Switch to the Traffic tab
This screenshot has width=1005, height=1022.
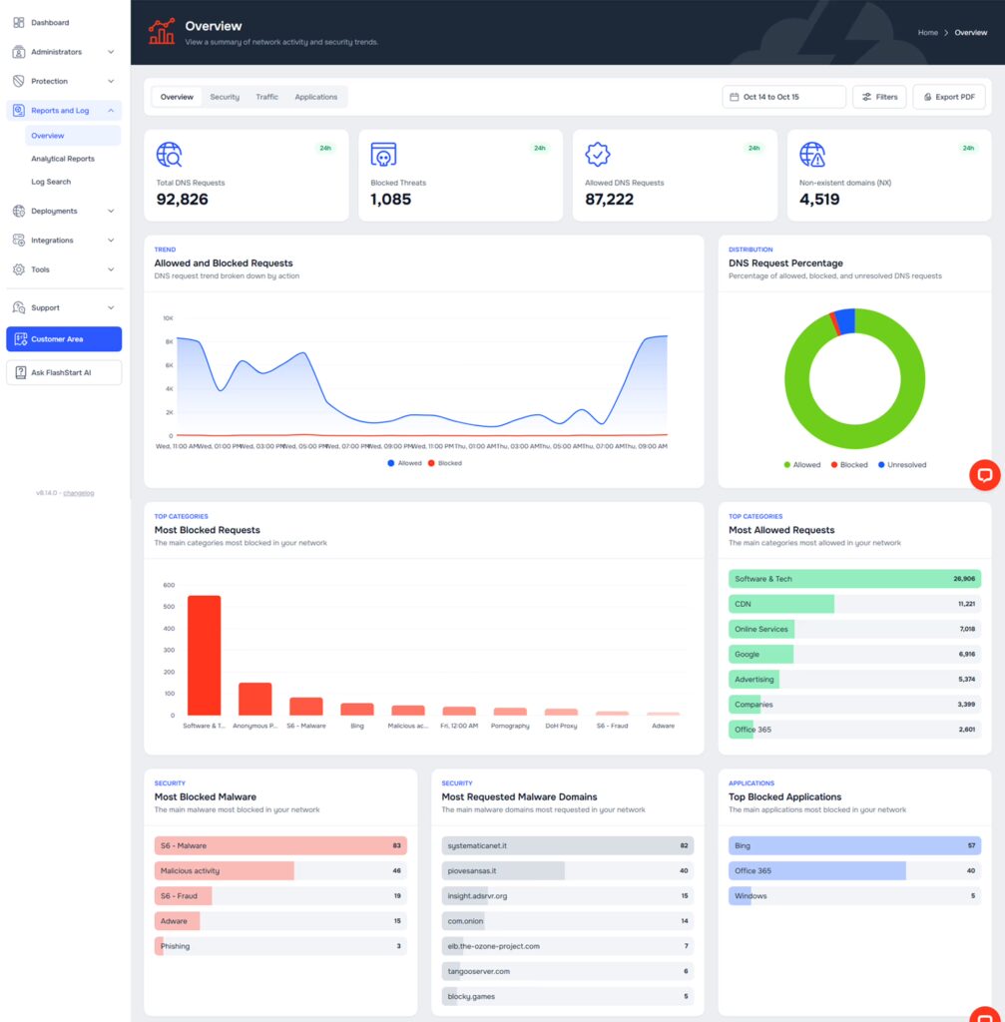pos(266,97)
